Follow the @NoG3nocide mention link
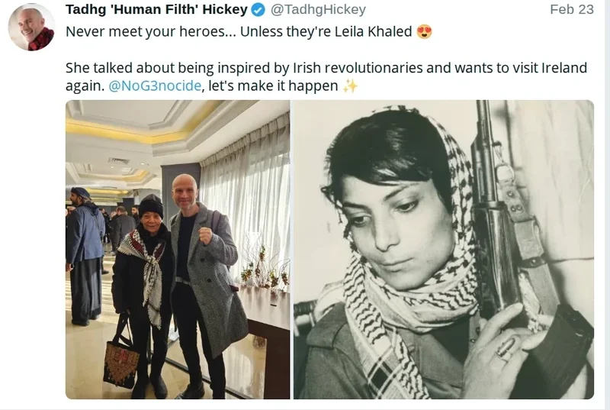The width and height of the screenshot is (610, 410). tap(155, 86)
